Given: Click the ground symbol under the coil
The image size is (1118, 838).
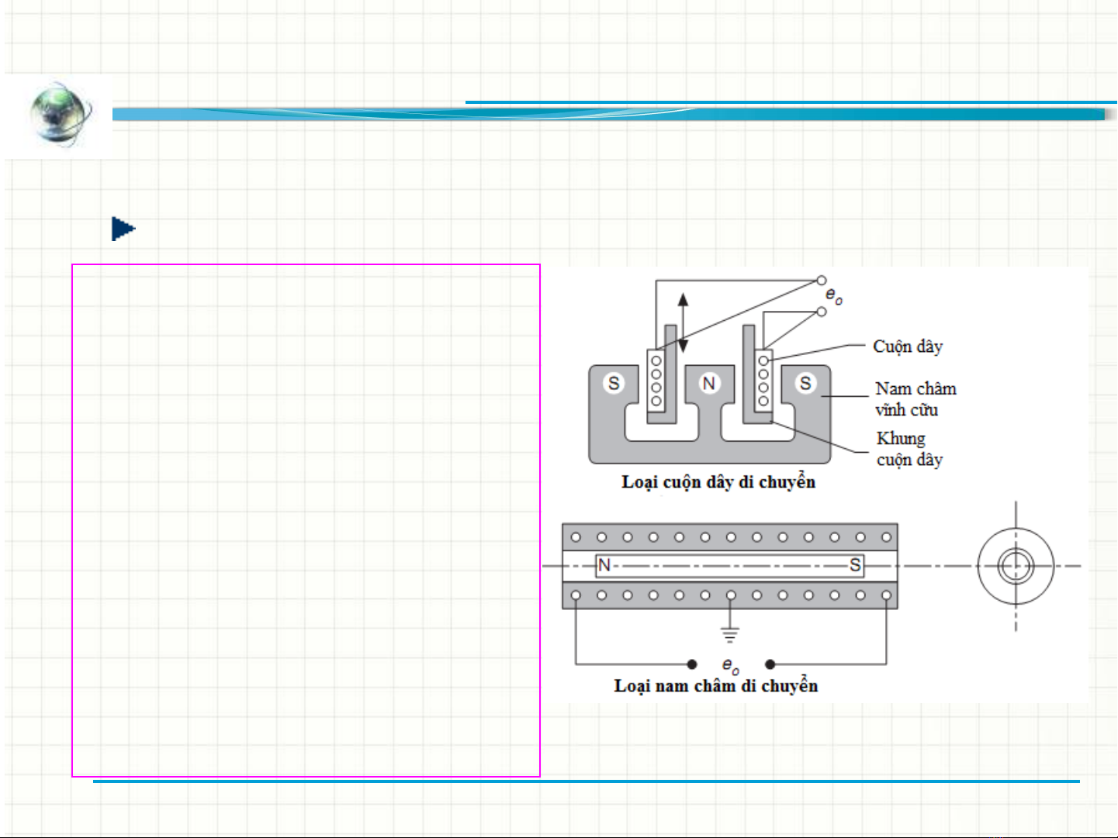Looking at the screenshot, I should [x=730, y=635].
